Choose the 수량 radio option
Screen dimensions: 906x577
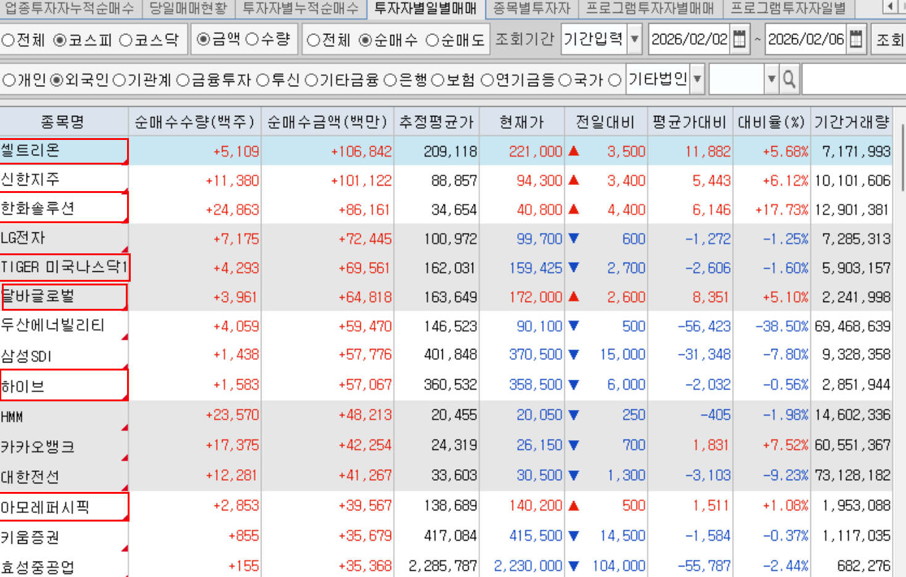tap(252, 39)
